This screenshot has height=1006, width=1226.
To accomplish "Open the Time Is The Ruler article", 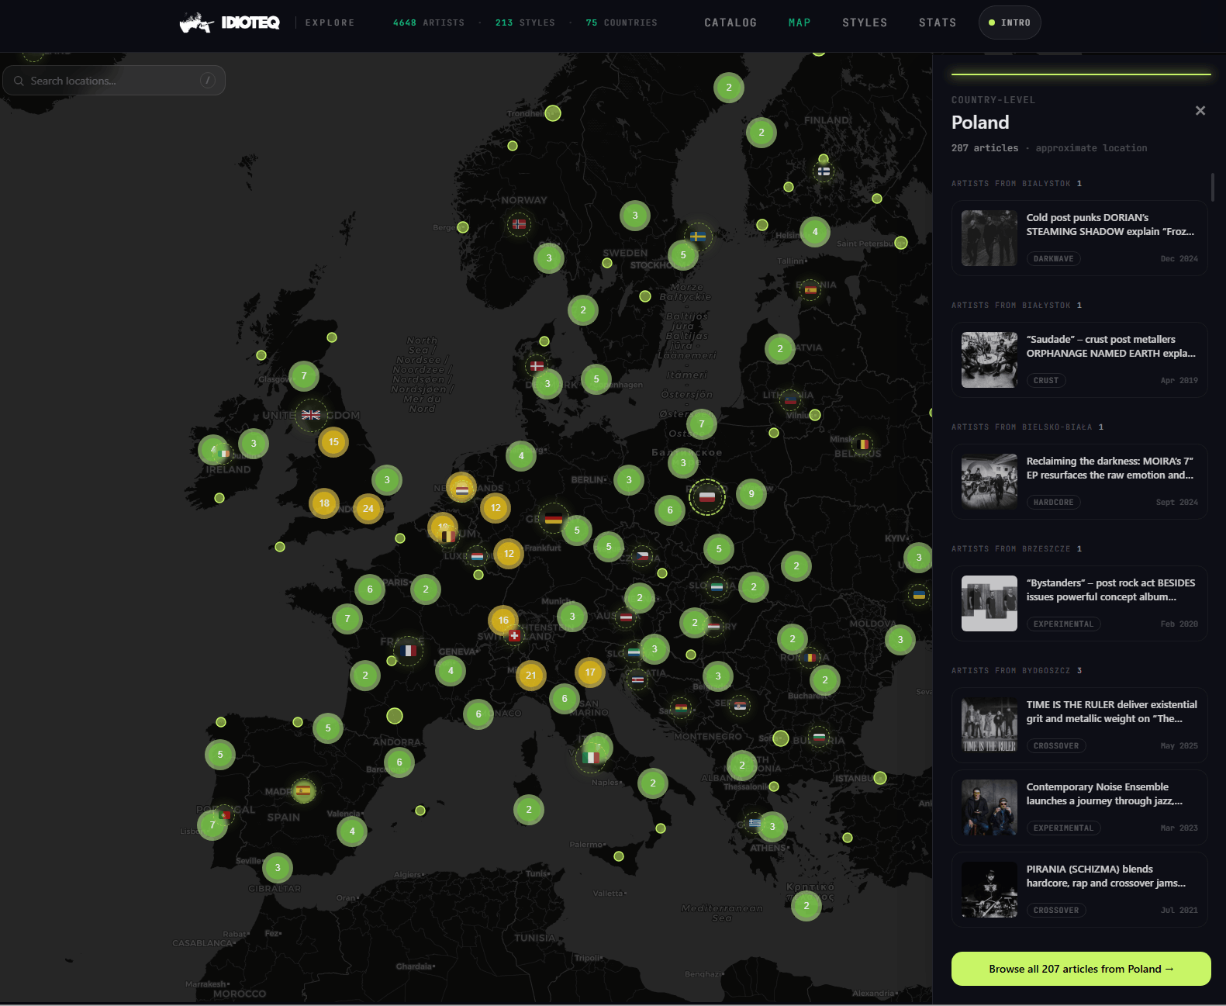I will (1079, 725).
